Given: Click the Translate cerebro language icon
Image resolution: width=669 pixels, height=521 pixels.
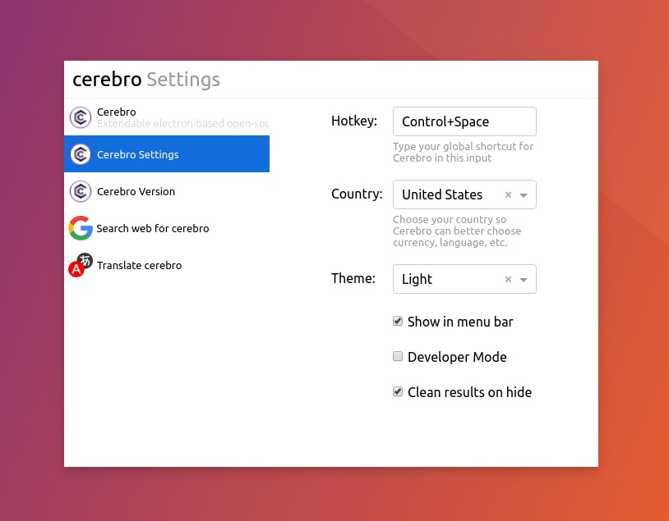Looking at the screenshot, I should click(x=81, y=265).
